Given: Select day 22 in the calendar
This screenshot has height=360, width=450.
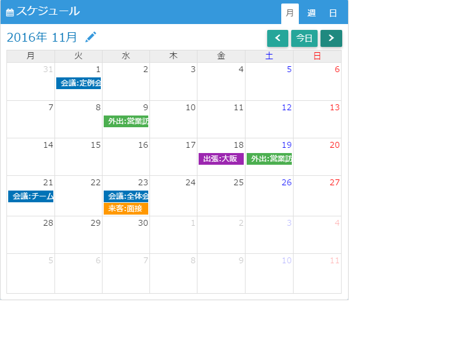Looking at the screenshot, I should [x=79, y=196].
